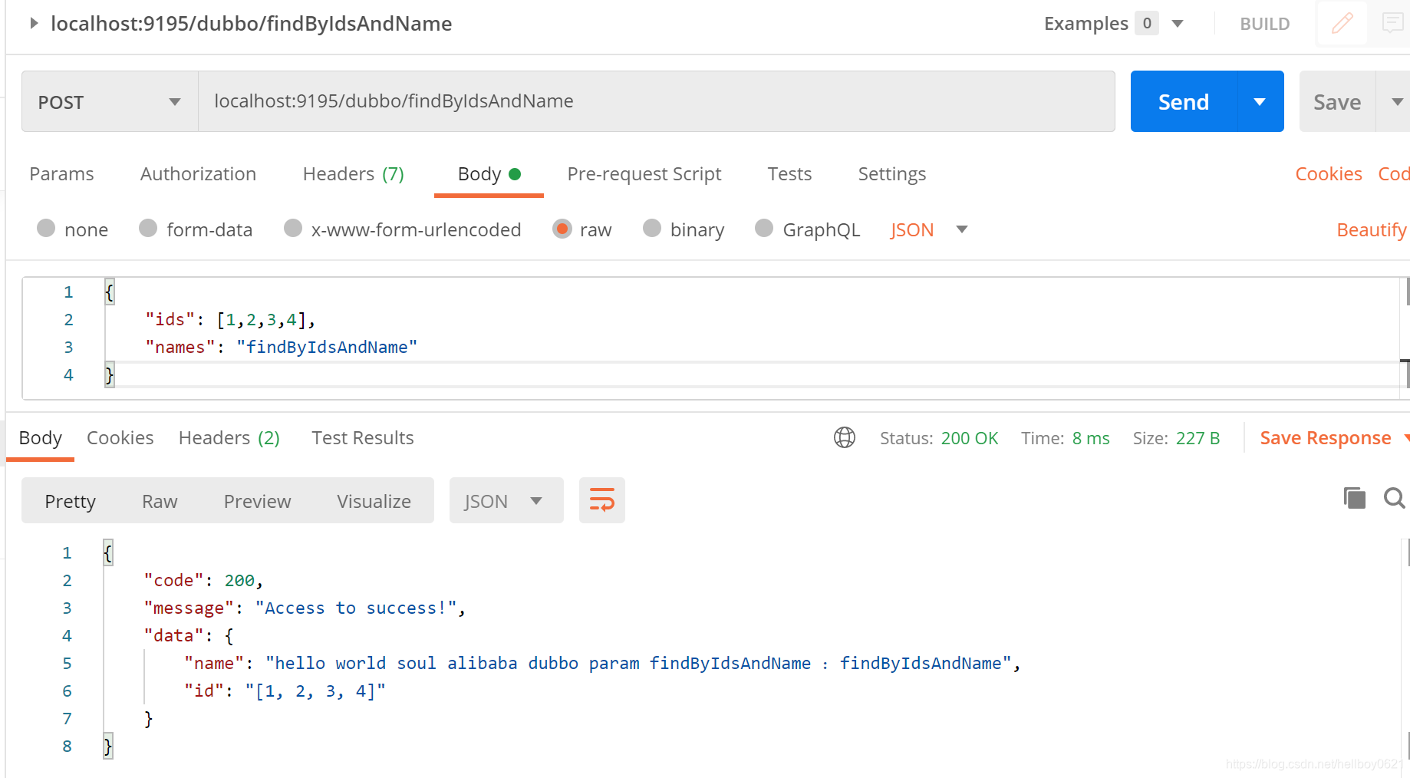The width and height of the screenshot is (1410, 778).
Task: Switch response view to Raw
Action: [x=160, y=501]
